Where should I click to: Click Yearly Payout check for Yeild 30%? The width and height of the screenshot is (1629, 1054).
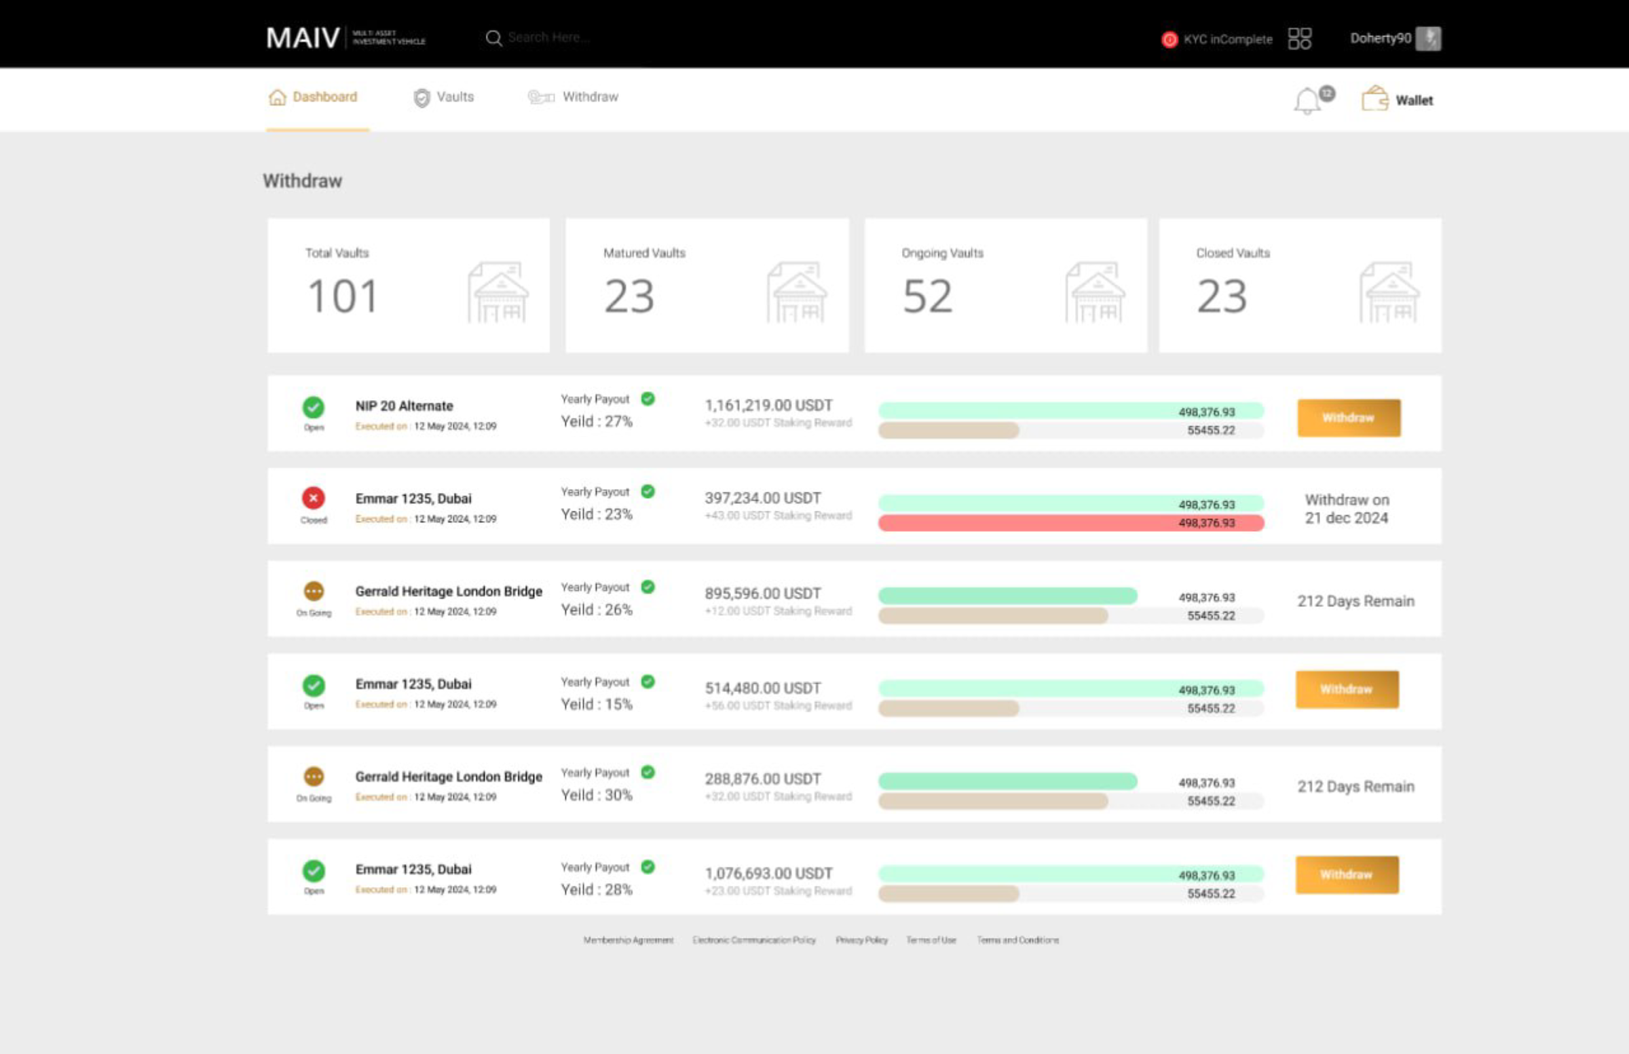[648, 773]
